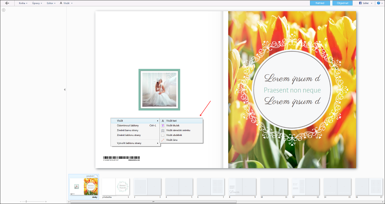Select the pages 4-5 thumbnail
385x204 pixels.
point(179,187)
